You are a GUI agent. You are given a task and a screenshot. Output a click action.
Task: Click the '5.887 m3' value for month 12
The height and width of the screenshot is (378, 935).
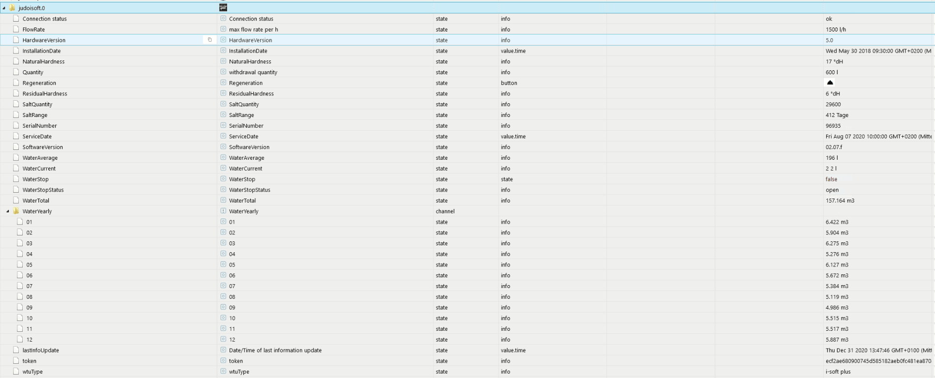837,340
